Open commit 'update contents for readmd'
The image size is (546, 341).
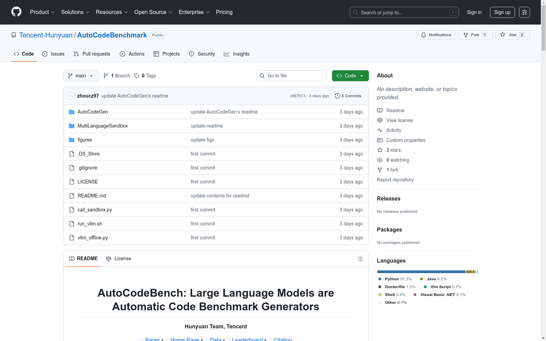220,196
